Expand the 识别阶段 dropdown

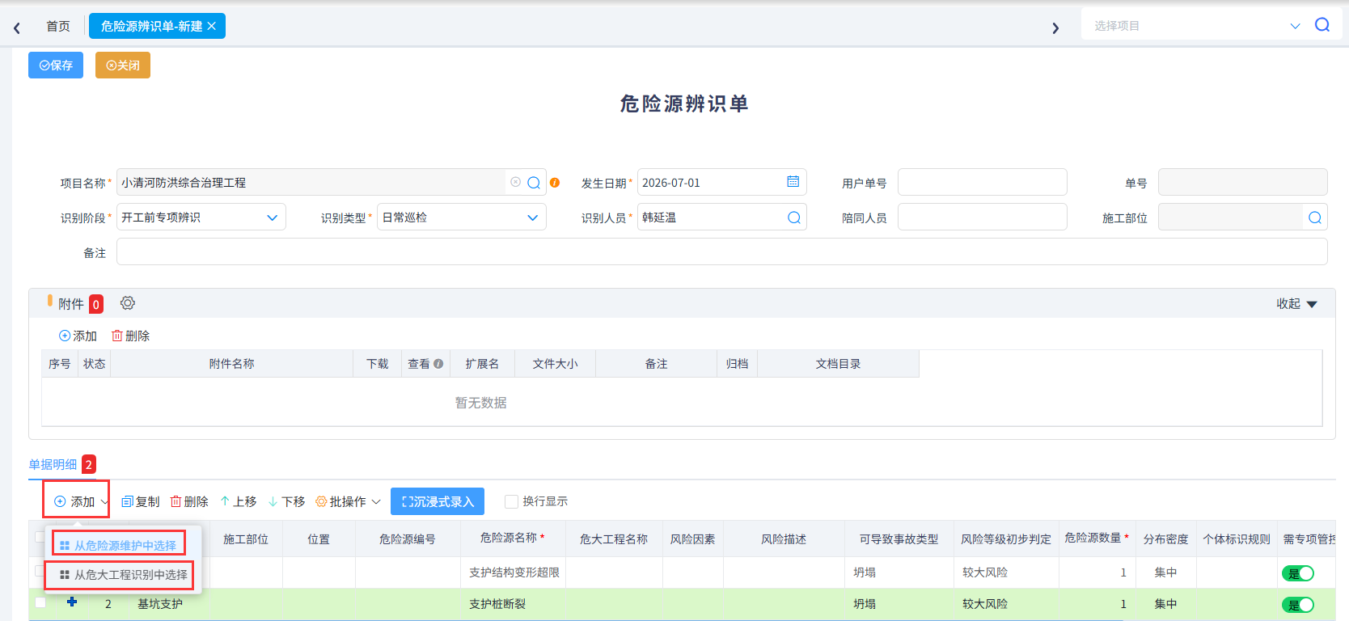click(x=273, y=218)
